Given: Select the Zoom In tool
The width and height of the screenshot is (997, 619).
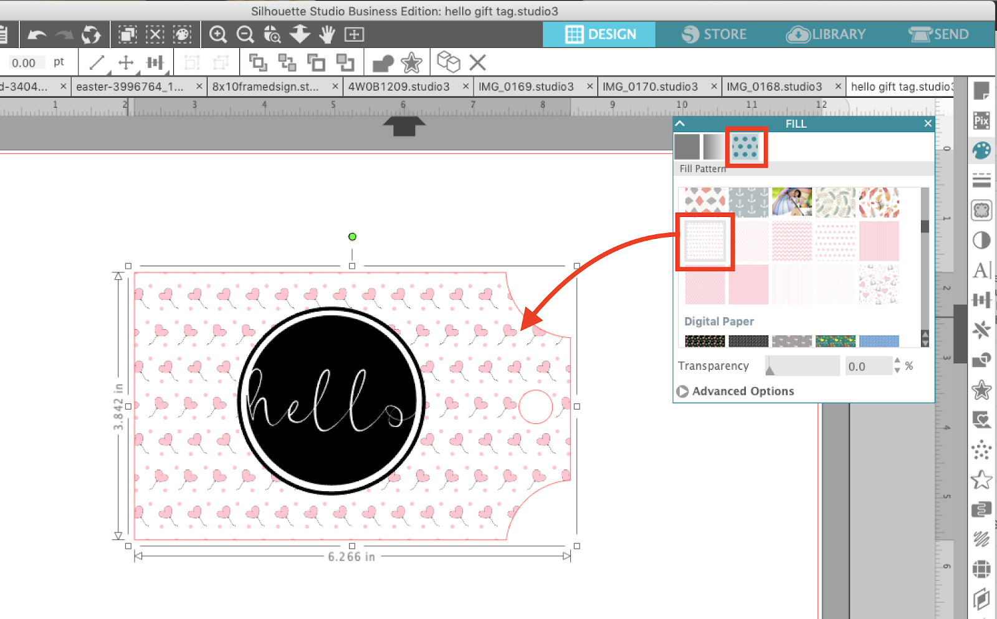Looking at the screenshot, I should (x=218, y=34).
